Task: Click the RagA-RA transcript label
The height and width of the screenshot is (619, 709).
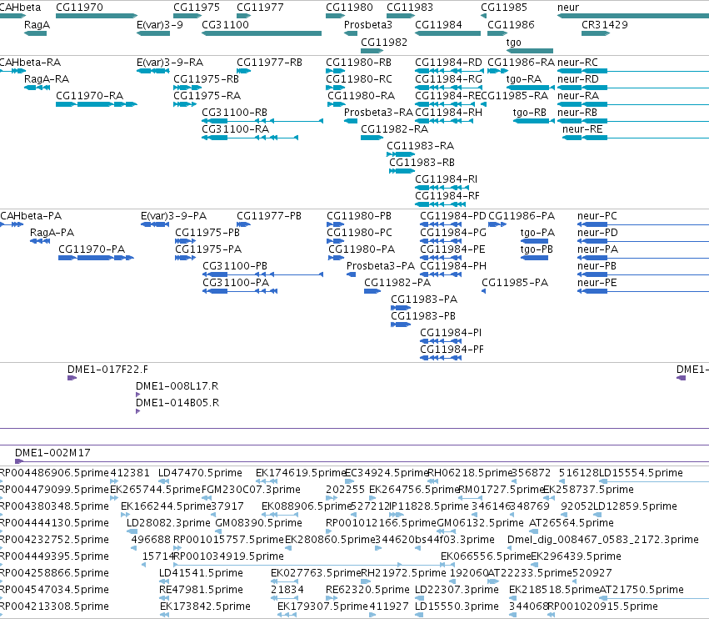Action: pos(47,79)
